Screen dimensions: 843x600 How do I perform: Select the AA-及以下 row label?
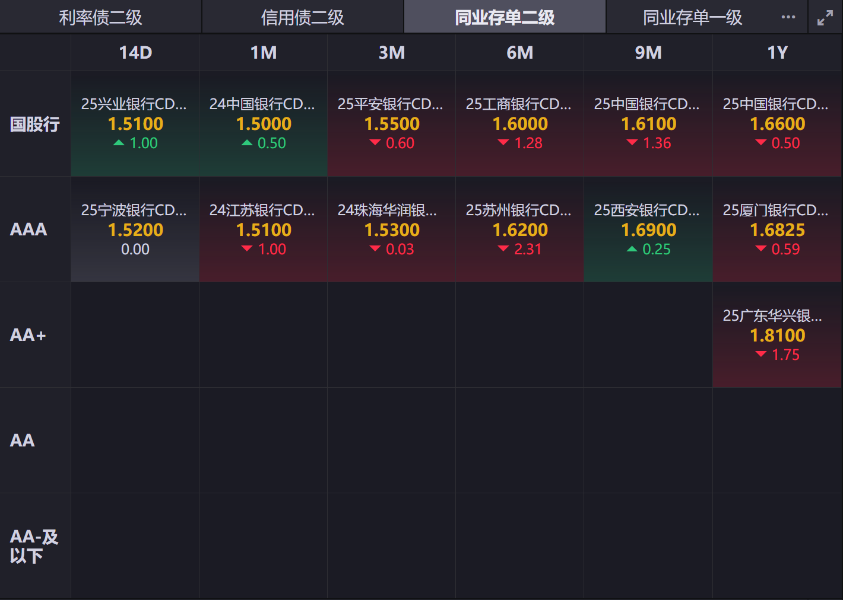click(34, 546)
